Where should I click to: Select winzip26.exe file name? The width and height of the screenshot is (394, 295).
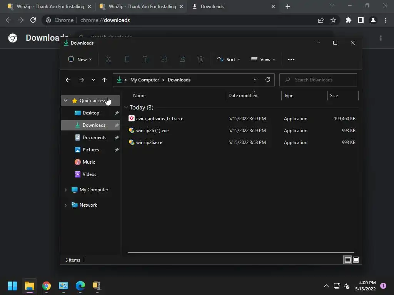149,143
